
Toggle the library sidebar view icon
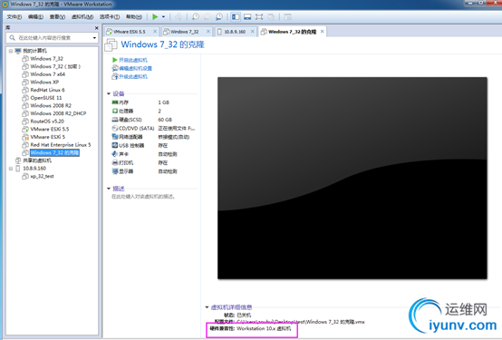tap(236, 16)
